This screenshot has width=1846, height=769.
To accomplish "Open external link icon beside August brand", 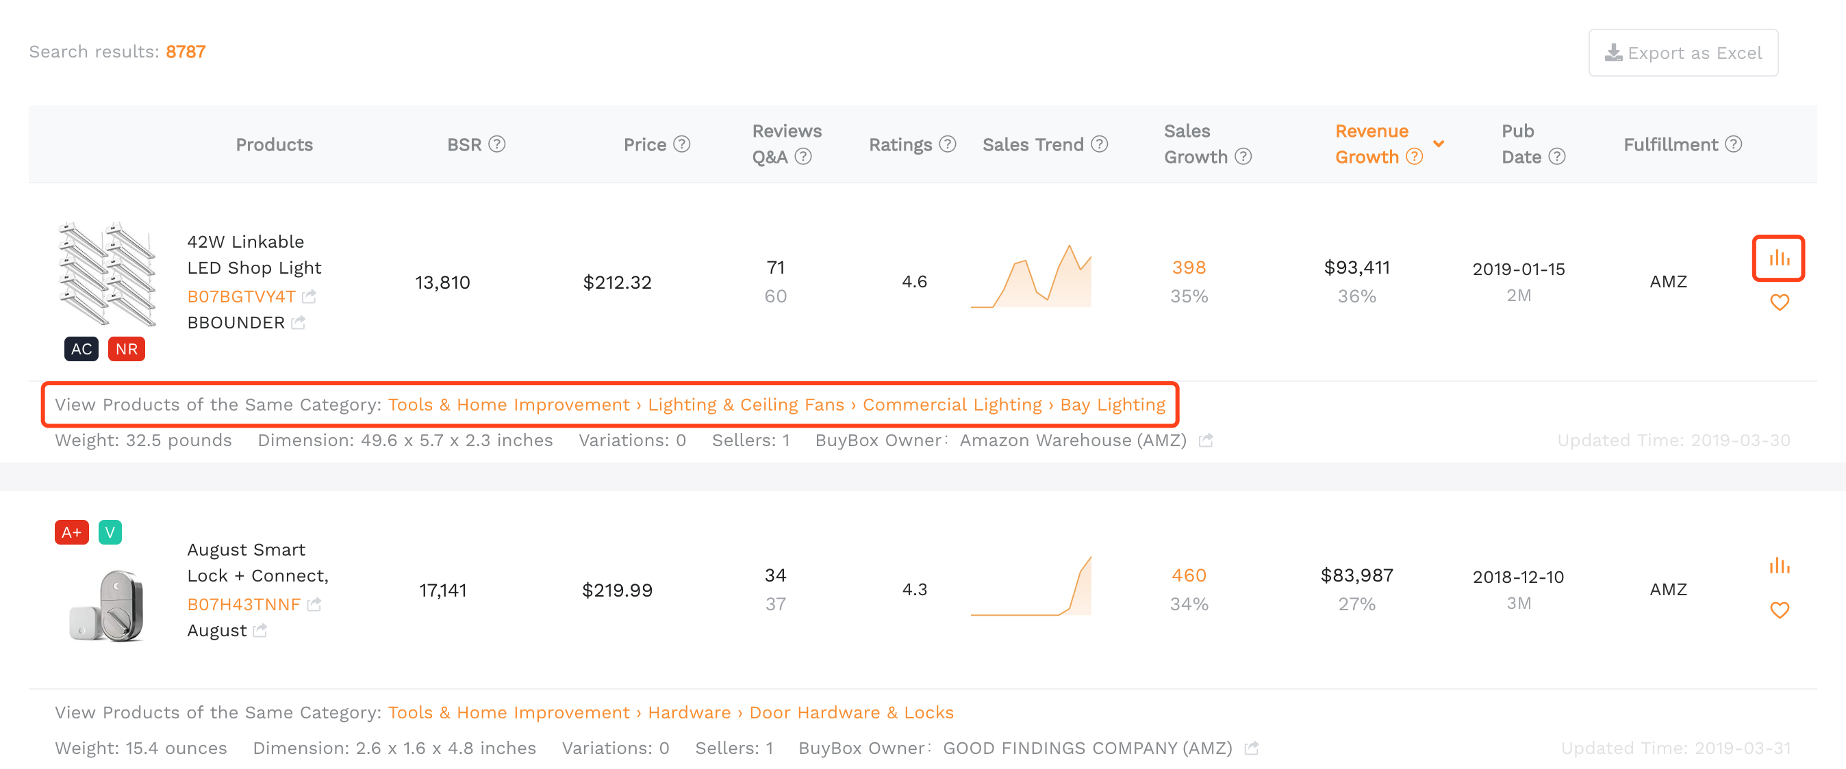I will click(x=260, y=630).
